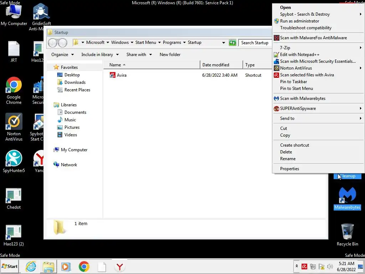Choose Delete in context menu
The width and height of the screenshot is (365, 274).
click(318, 152)
